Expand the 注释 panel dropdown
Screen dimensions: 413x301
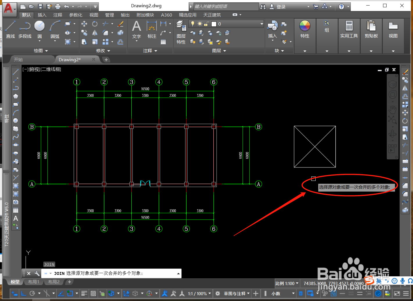150,51
